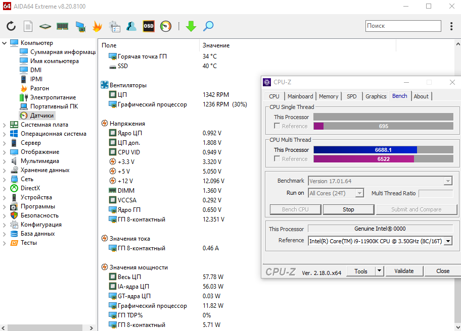Click the Bench CPU button
The width and height of the screenshot is (461, 331).
[295, 209]
